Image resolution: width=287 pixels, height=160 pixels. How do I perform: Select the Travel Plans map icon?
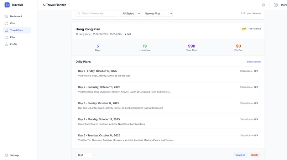pos(6,30)
